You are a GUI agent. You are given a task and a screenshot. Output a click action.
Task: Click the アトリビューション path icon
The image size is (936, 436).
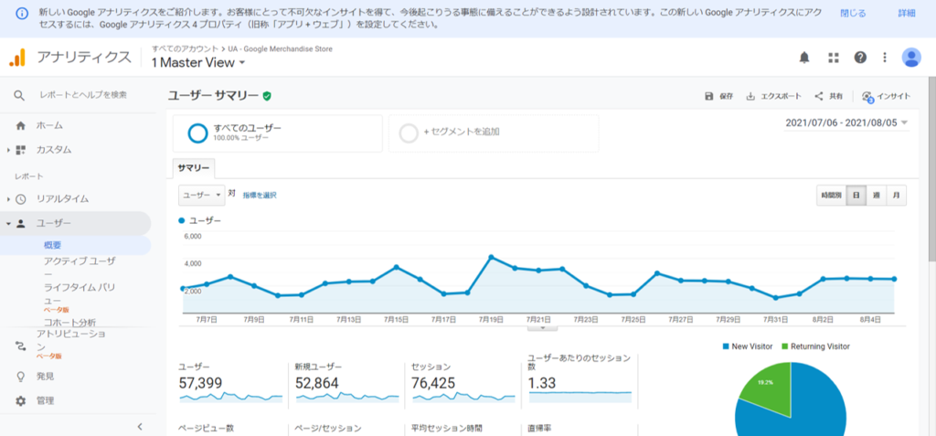(x=21, y=346)
